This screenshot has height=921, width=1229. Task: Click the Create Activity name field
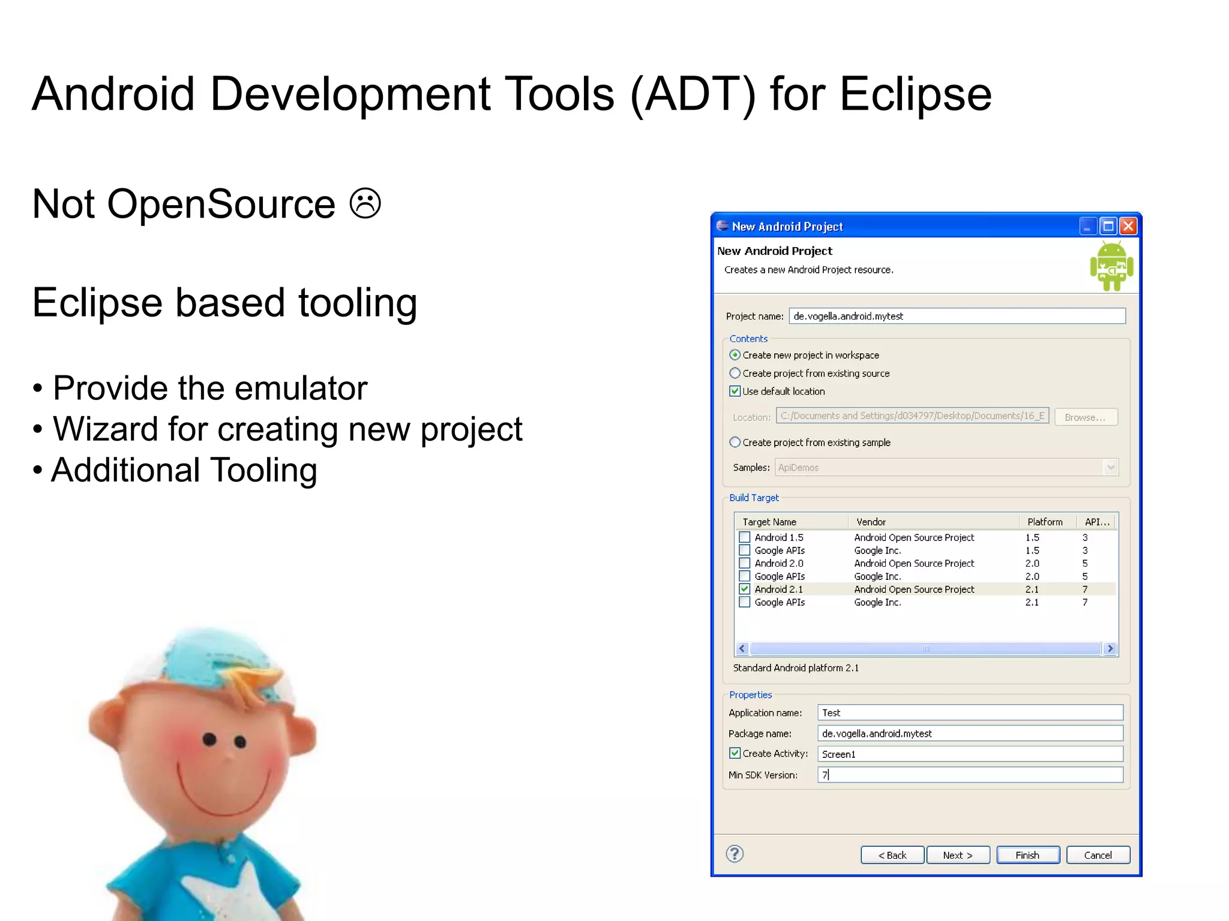tap(970, 754)
